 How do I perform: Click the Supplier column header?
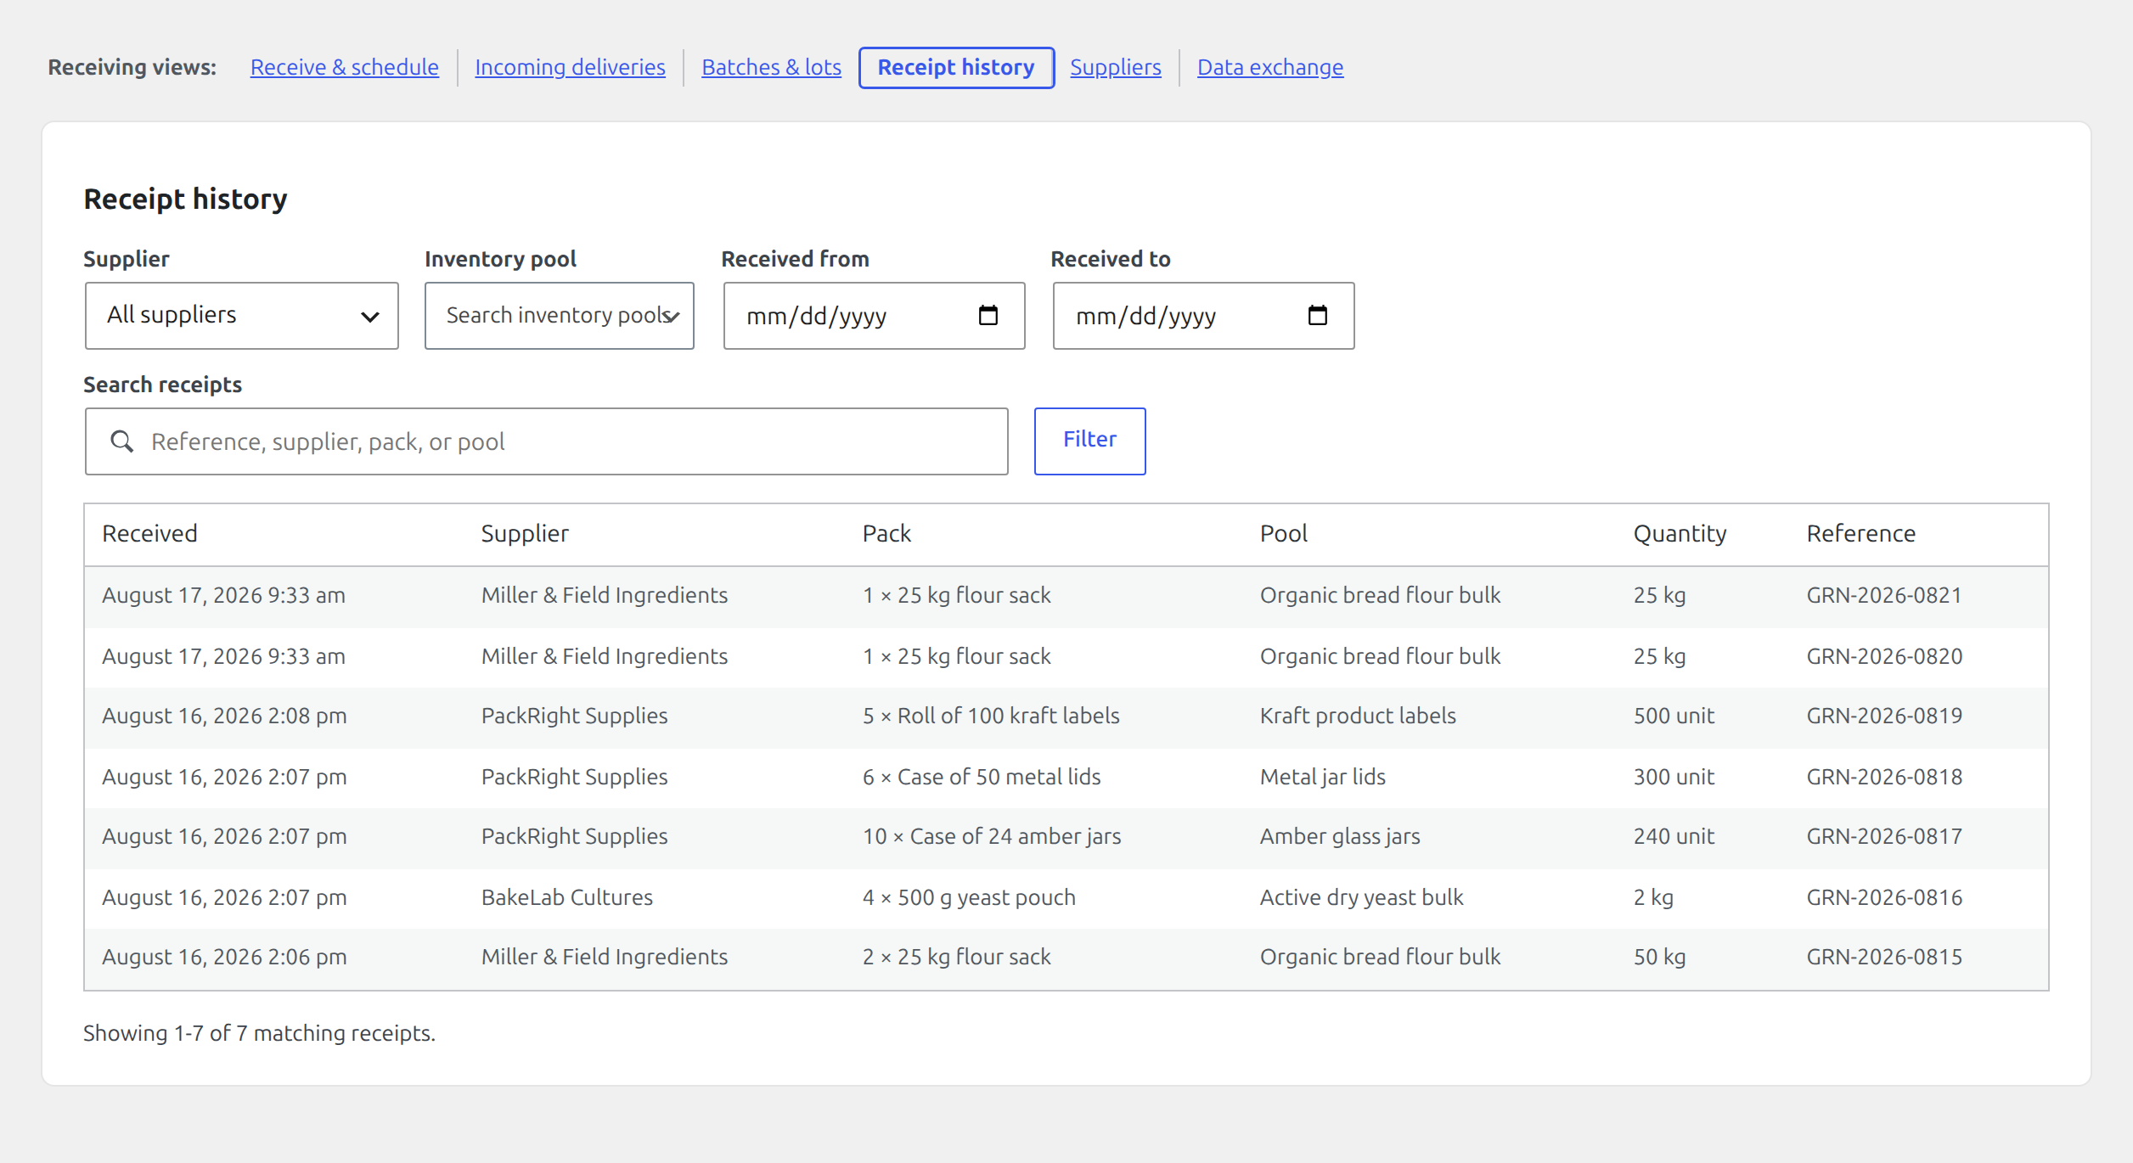click(x=525, y=534)
